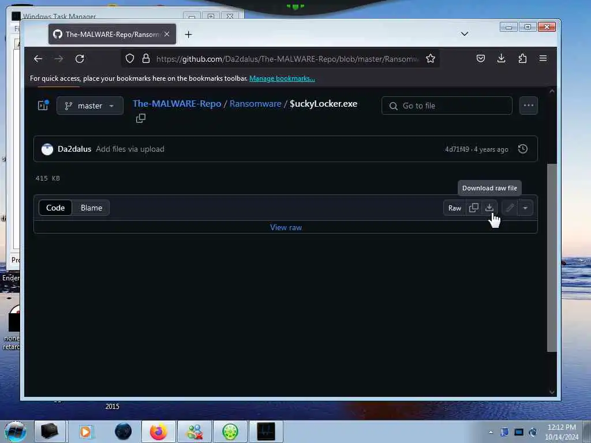Click the address bar URL
Screen dimensions: 591x443
pos(287,59)
